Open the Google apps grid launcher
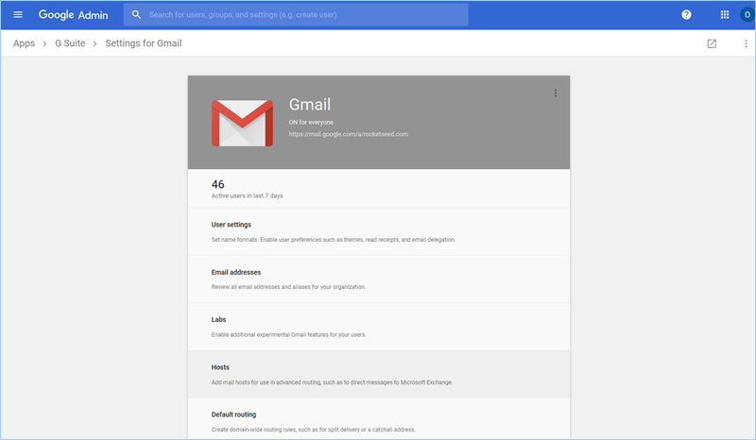This screenshot has height=440, width=756. 724,14
